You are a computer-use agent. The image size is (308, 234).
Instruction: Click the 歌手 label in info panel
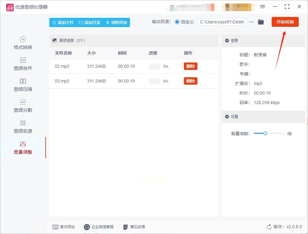pyautogui.click(x=245, y=64)
